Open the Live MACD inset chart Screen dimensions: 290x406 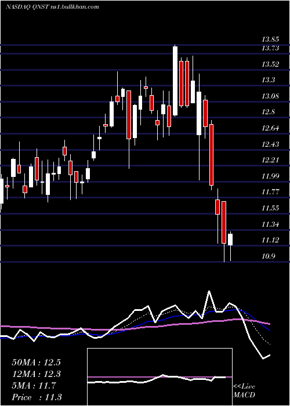click(x=159, y=377)
